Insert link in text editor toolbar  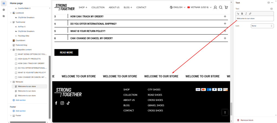250,13
